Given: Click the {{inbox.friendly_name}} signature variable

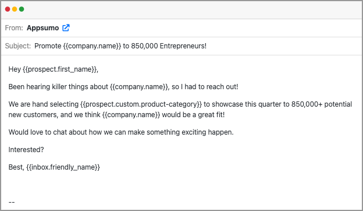Looking at the screenshot, I should (x=63, y=167).
